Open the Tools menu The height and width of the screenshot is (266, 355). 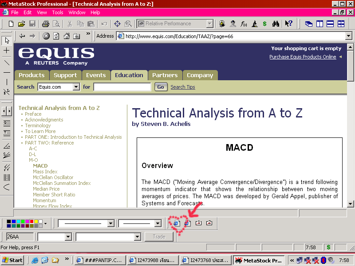click(x=58, y=12)
